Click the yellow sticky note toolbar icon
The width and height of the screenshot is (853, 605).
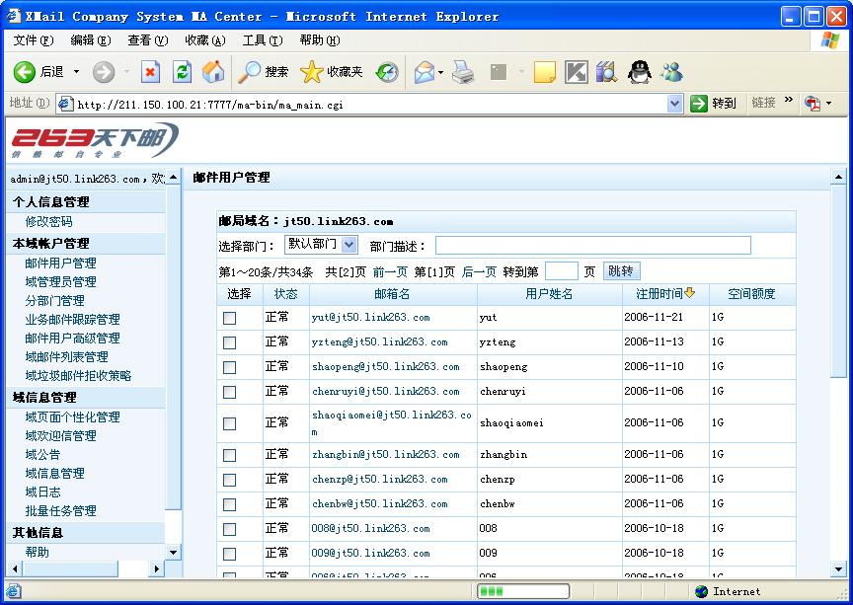545,72
